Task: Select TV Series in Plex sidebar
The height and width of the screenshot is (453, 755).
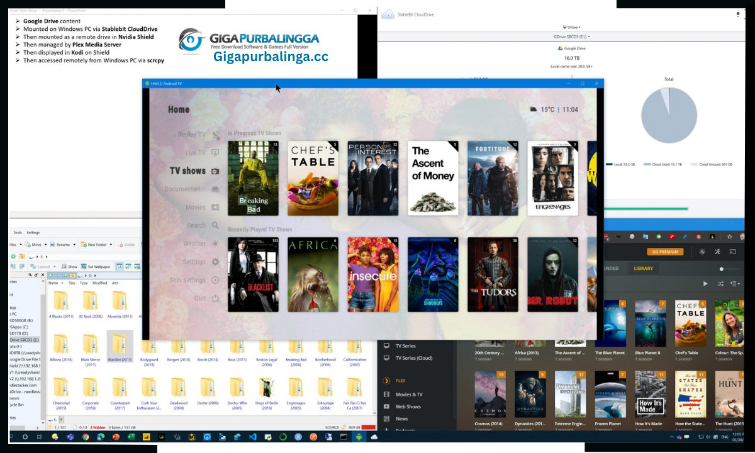Action: [406, 346]
